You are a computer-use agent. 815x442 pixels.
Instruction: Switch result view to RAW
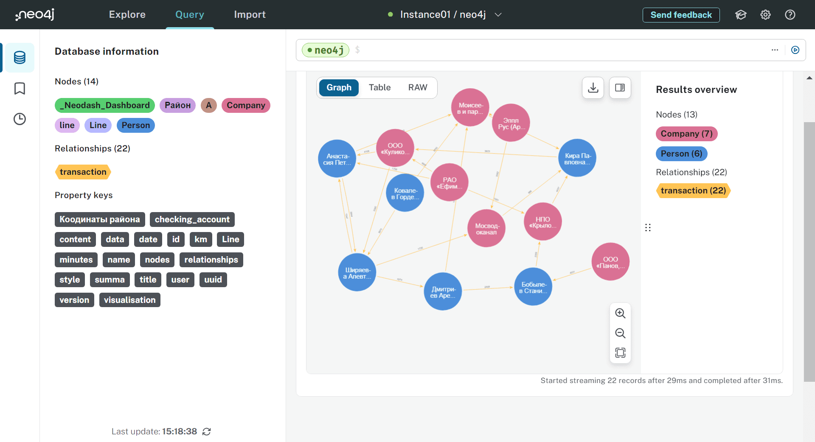417,88
